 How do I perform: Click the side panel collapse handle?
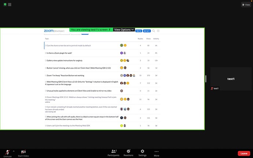pyautogui.click(x=206, y=79)
